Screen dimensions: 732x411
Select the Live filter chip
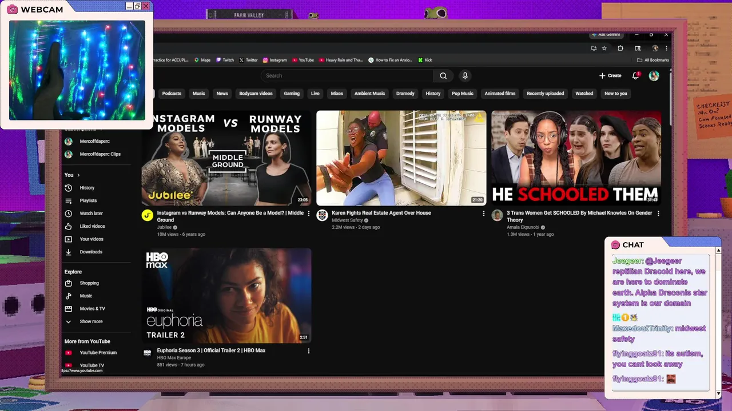(x=315, y=94)
